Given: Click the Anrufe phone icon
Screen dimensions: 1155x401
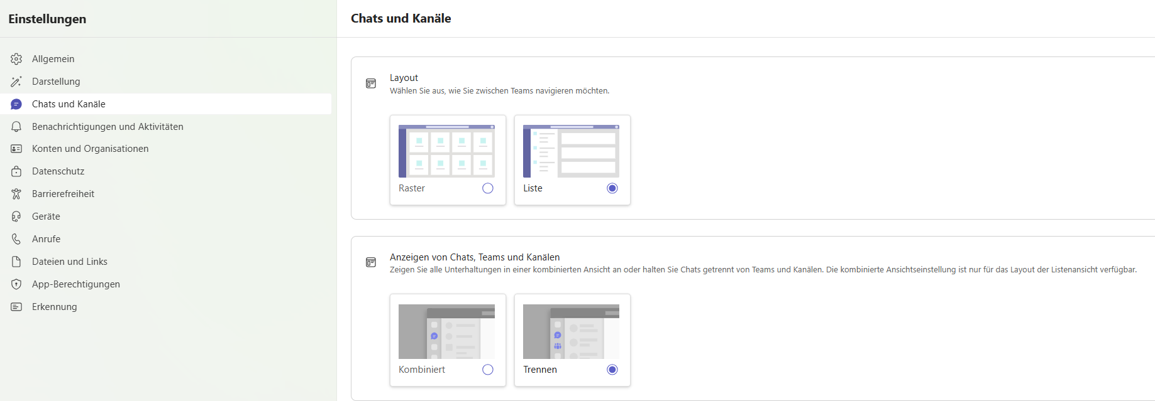Looking at the screenshot, I should coord(16,239).
